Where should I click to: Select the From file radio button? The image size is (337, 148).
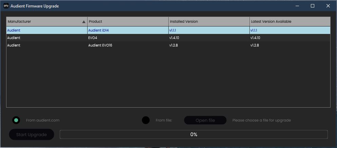coord(146,120)
